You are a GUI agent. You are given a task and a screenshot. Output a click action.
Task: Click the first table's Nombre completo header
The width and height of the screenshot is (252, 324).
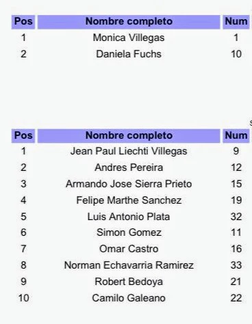pos(129,22)
